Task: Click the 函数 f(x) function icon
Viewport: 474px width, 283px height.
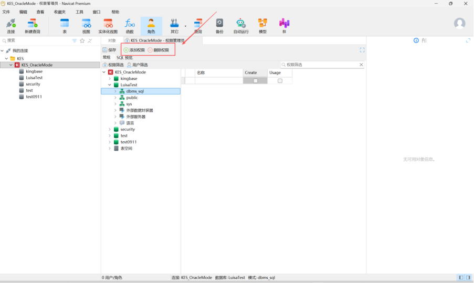Action: [x=129, y=24]
